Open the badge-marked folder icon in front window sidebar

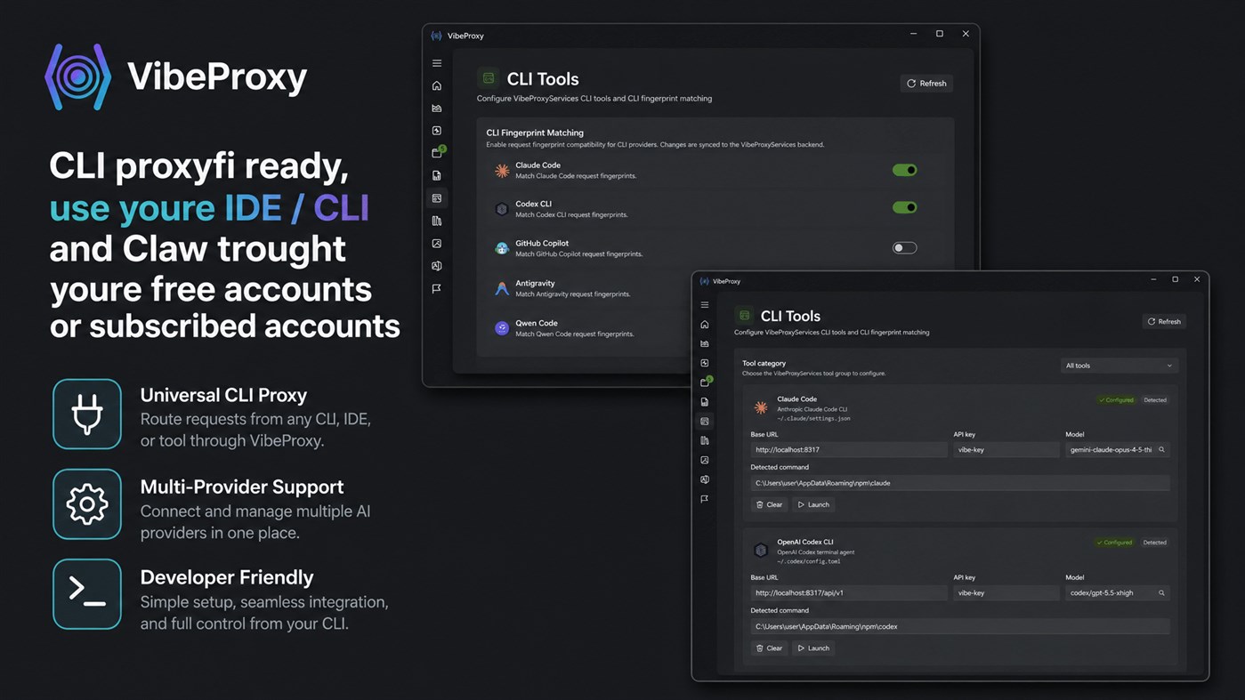point(705,382)
